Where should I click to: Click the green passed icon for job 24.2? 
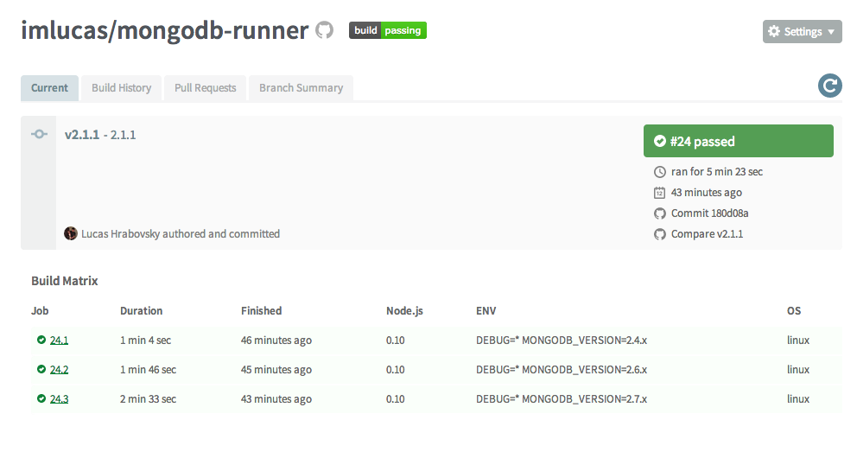pyautogui.click(x=41, y=369)
